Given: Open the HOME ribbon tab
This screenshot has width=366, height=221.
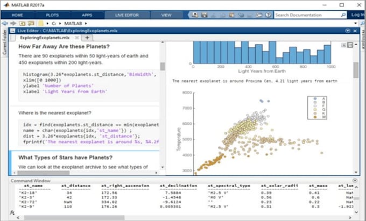Looking at the screenshot, I should pos(17,15).
